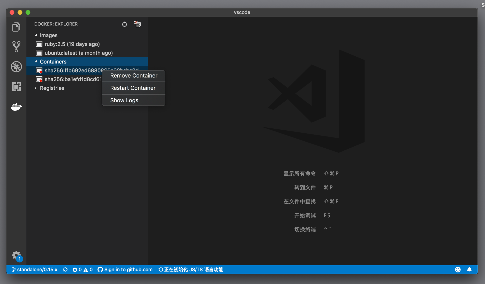The height and width of the screenshot is (284, 485).
Task: Collapse the Containers tree section
Action: click(x=36, y=62)
